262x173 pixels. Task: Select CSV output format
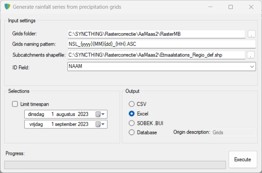(x=131, y=104)
